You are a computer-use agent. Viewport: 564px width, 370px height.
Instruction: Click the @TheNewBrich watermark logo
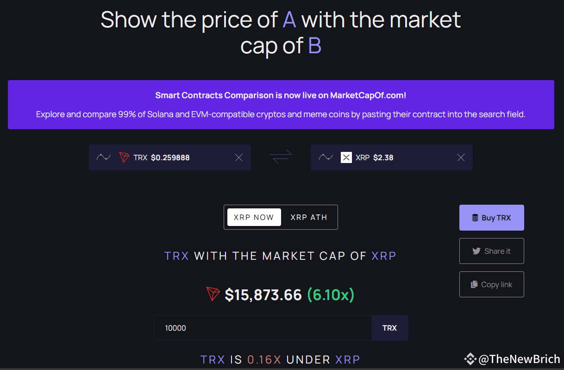[x=470, y=359]
